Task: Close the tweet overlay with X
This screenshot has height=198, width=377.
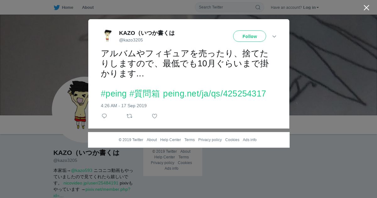Action: point(366,8)
